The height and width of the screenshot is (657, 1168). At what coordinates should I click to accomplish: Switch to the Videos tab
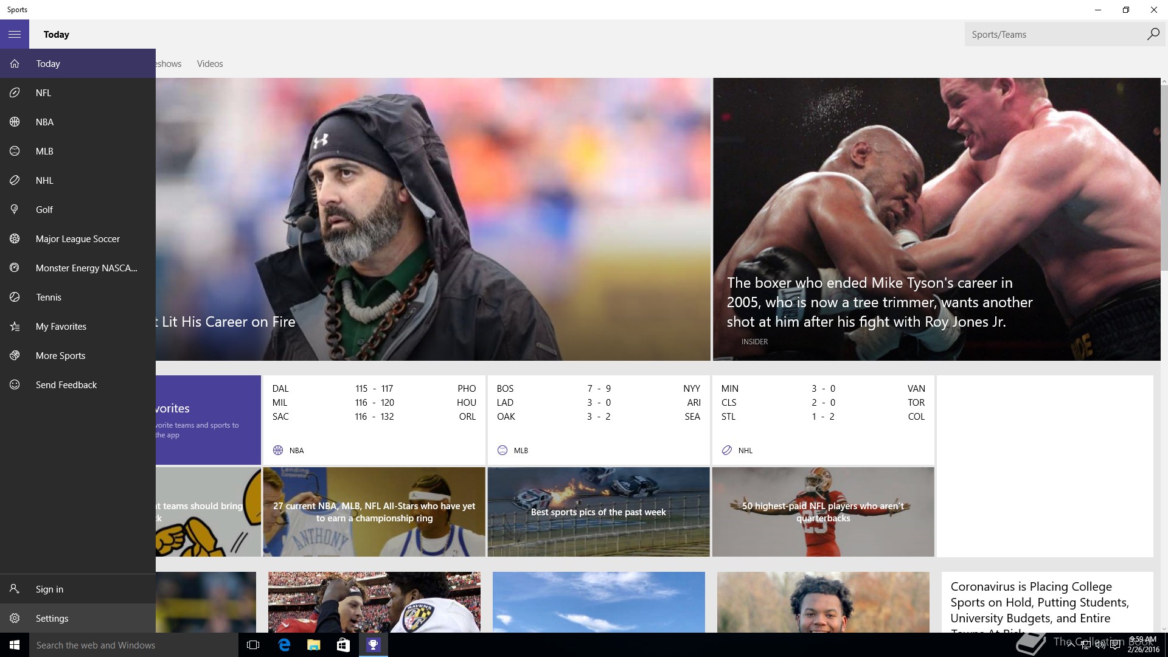click(210, 64)
